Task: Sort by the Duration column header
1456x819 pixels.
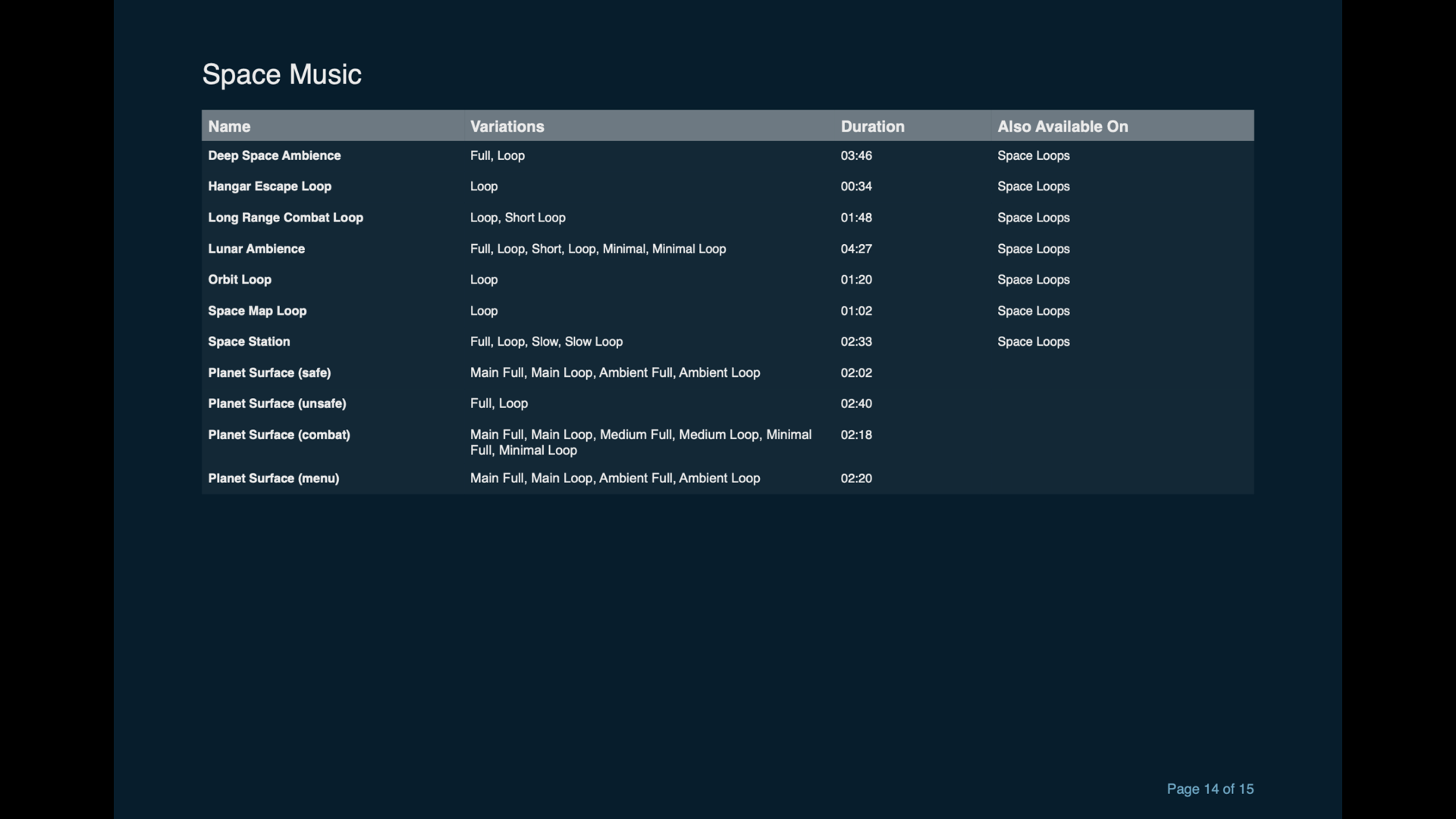Action: 872,127
